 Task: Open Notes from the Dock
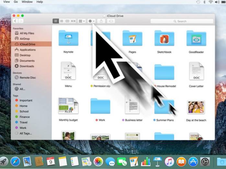(62, 161)
